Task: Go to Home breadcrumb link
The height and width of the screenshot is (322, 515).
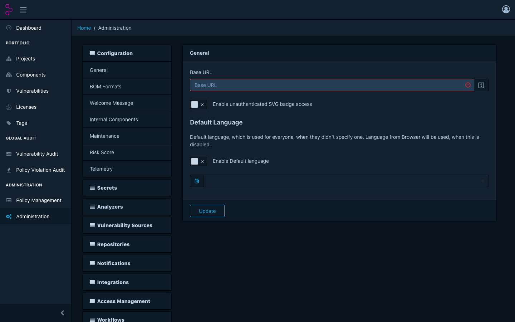Action: 84,28
